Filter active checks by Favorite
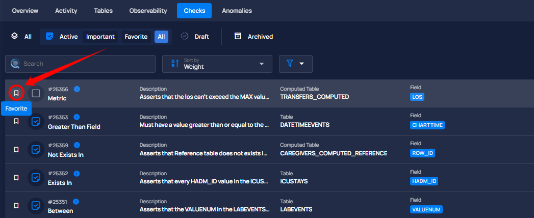The image size is (534, 218). [136, 36]
